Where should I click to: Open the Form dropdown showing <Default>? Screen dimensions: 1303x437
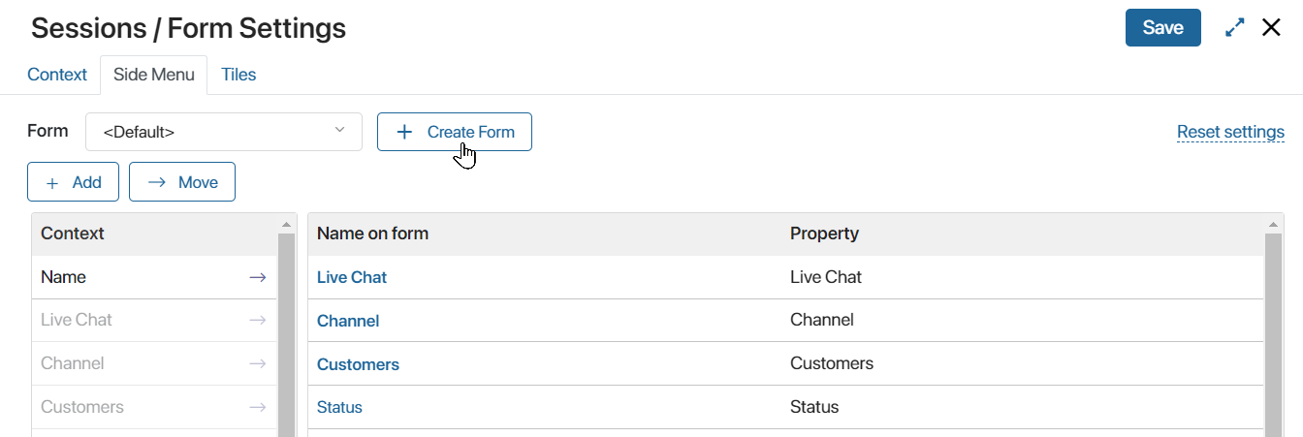point(224,132)
